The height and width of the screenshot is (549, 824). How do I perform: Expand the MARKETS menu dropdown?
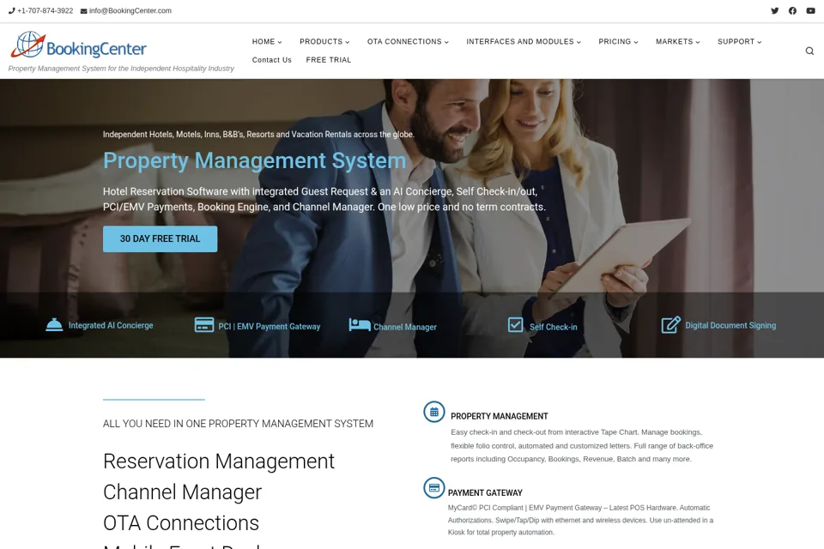[x=678, y=41]
